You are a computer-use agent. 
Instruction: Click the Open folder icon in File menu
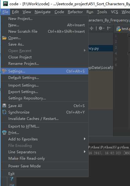coord(4,38)
